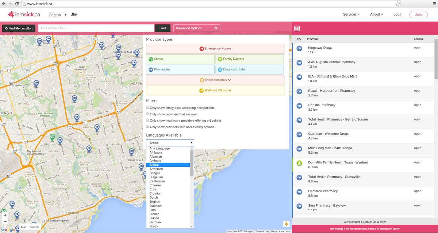Image resolution: width=438 pixels, height=233 pixels.
Task: Expand Other Hospitals provider types
Action: pos(215,80)
